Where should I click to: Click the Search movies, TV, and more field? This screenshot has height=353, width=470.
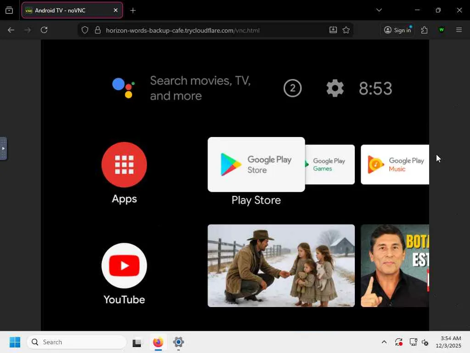pyautogui.click(x=200, y=88)
